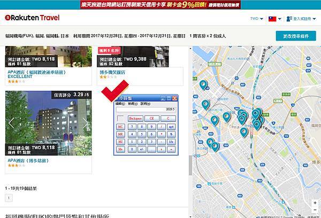Click the results list vertical scrollbar thumb
Viewport: 321px width, 218px height.
190,165
